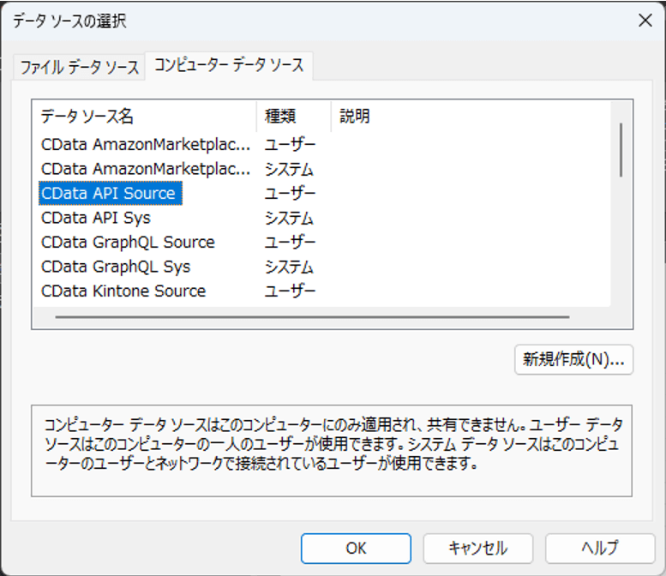Screen dimensions: 666x576
Task: Pick the CData GraphQL Sys row
Action: tap(116, 267)
